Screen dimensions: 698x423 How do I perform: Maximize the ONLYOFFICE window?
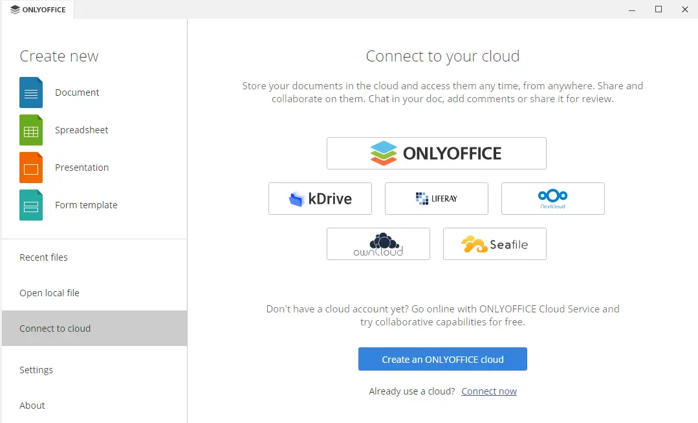658,9
